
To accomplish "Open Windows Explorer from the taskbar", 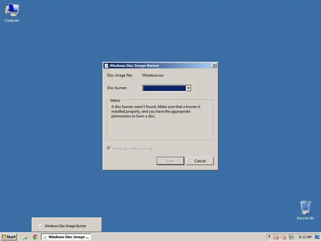I will (x=25, y=237).
